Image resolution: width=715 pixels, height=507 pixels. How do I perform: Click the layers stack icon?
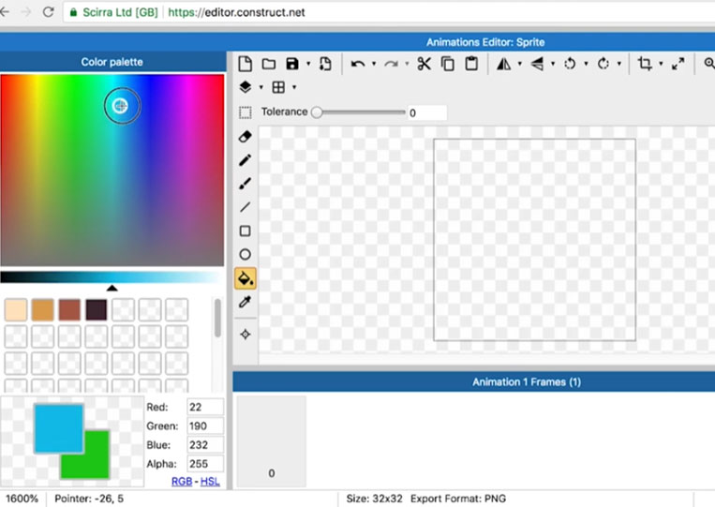(246, 87)
